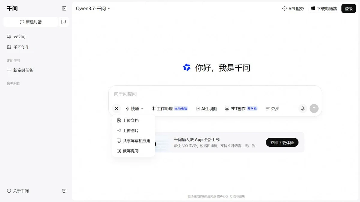Image resolution: width=360 pixels, height=202 pixels.
Task: Close the attachment menu with the X icon
Action: pos(116,109)
